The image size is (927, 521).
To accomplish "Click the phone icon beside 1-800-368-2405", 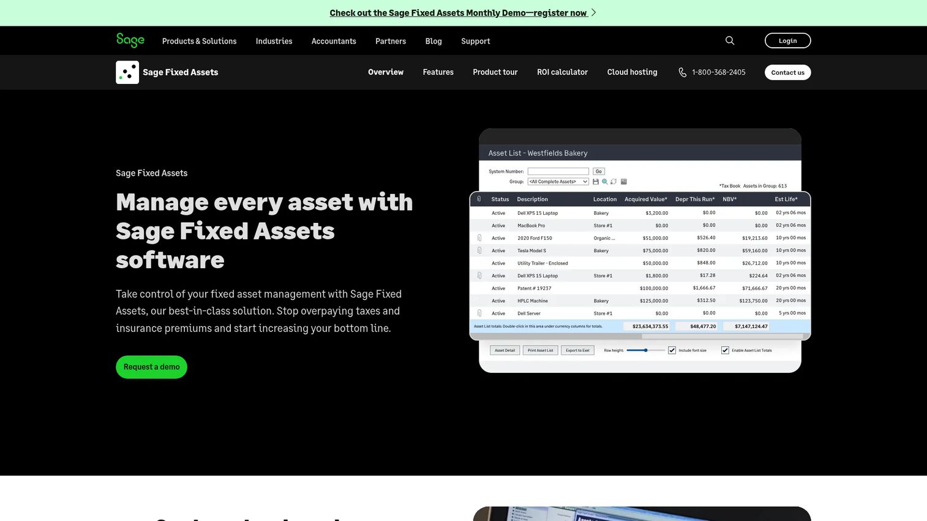I will click(682, 72).
